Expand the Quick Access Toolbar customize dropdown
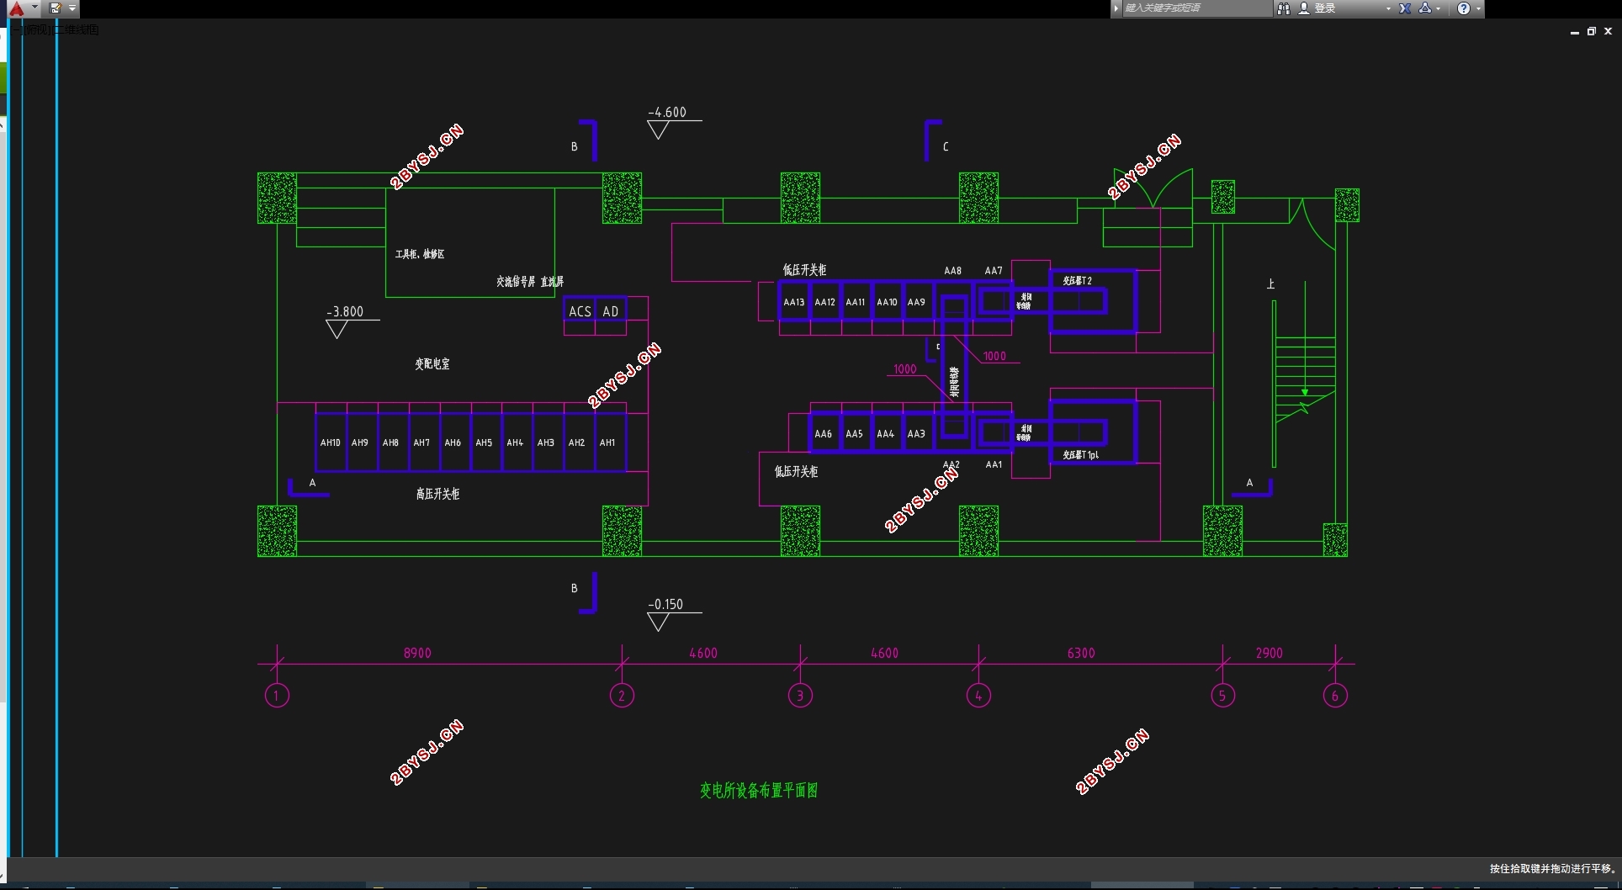Screen dimensions: 1622x890 pyautogui.click(x=72, y=8)
